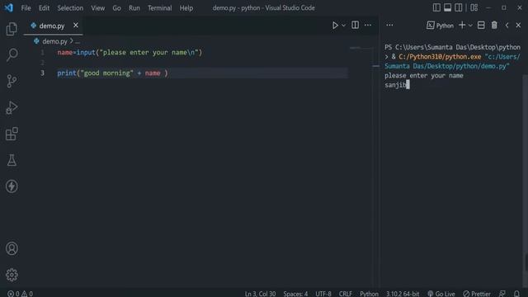The image size is (528, 297).
Task: Open the File menu
Action: point(26,7)
